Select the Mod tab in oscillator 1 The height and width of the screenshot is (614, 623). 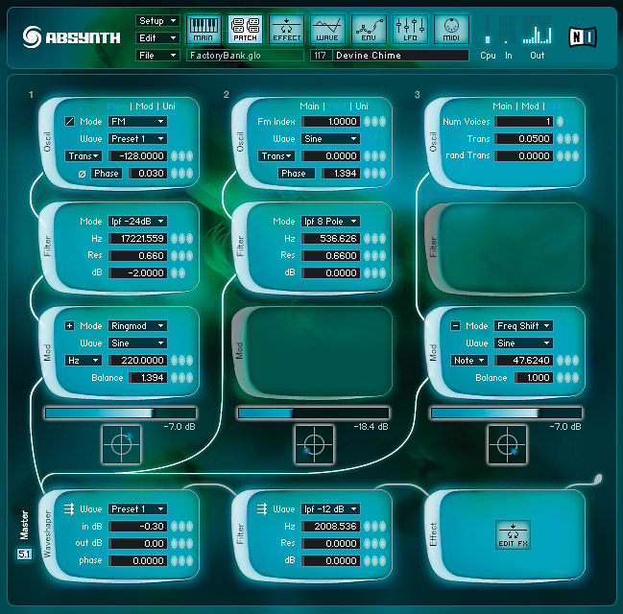144,106
